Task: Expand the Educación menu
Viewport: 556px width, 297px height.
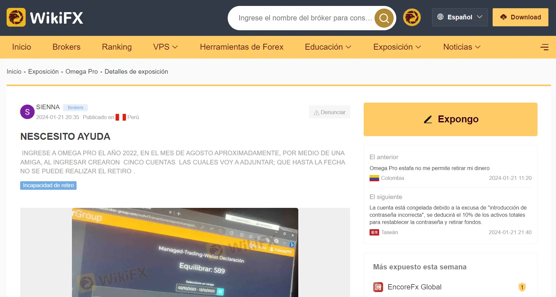Action: click(328, 47)
